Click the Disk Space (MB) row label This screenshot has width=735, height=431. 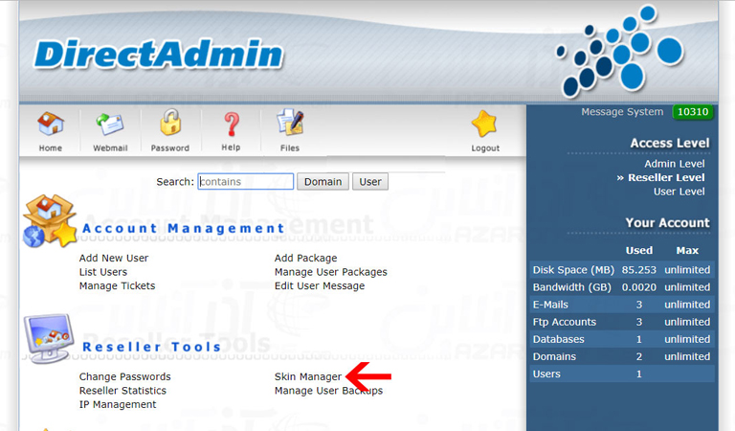tap(573, 270)
